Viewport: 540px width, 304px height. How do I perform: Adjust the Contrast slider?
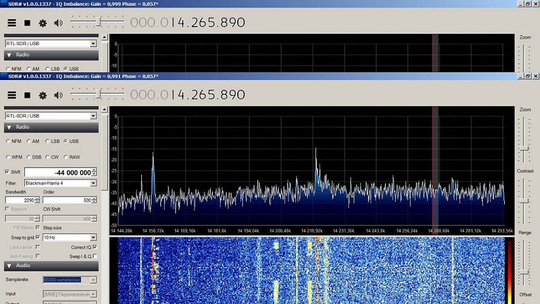click(x=524, y=201)
